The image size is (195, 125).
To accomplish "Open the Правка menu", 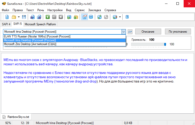I will click(x=18, y=10).
